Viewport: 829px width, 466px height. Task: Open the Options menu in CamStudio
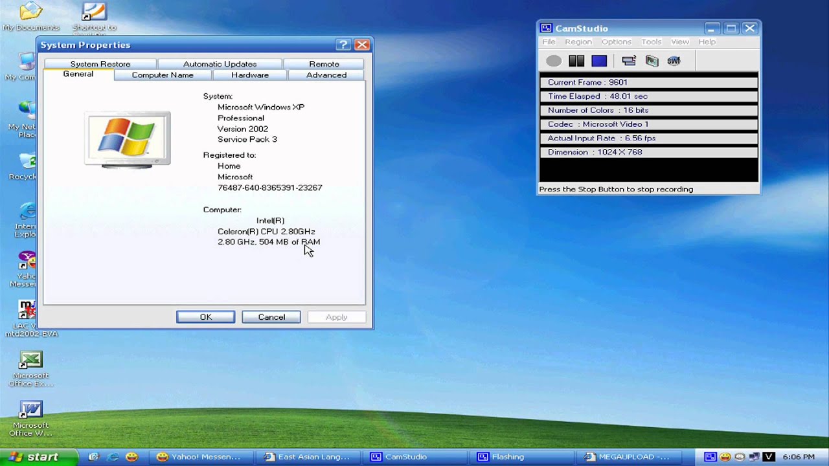617,42
